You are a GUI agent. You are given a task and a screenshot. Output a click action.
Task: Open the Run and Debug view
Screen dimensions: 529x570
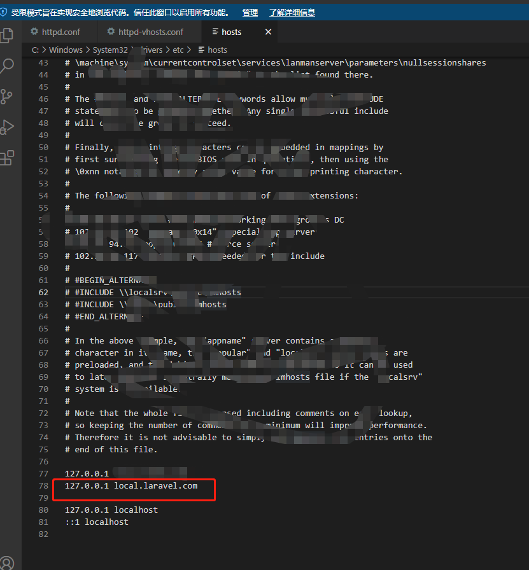(x=7, y=127)
